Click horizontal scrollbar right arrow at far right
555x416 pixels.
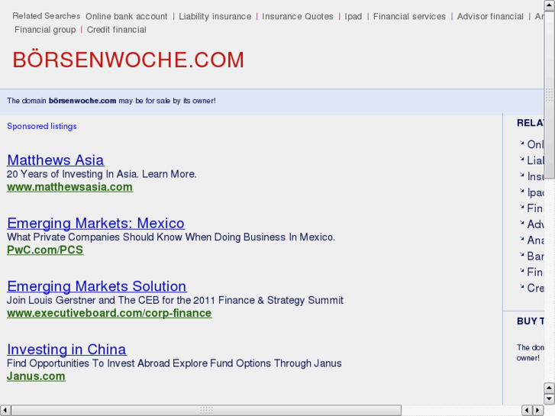pos(538,411)
